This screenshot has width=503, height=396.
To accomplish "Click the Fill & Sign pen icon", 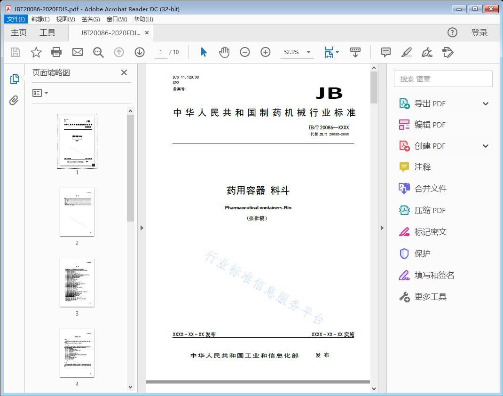I will point(426,53).
